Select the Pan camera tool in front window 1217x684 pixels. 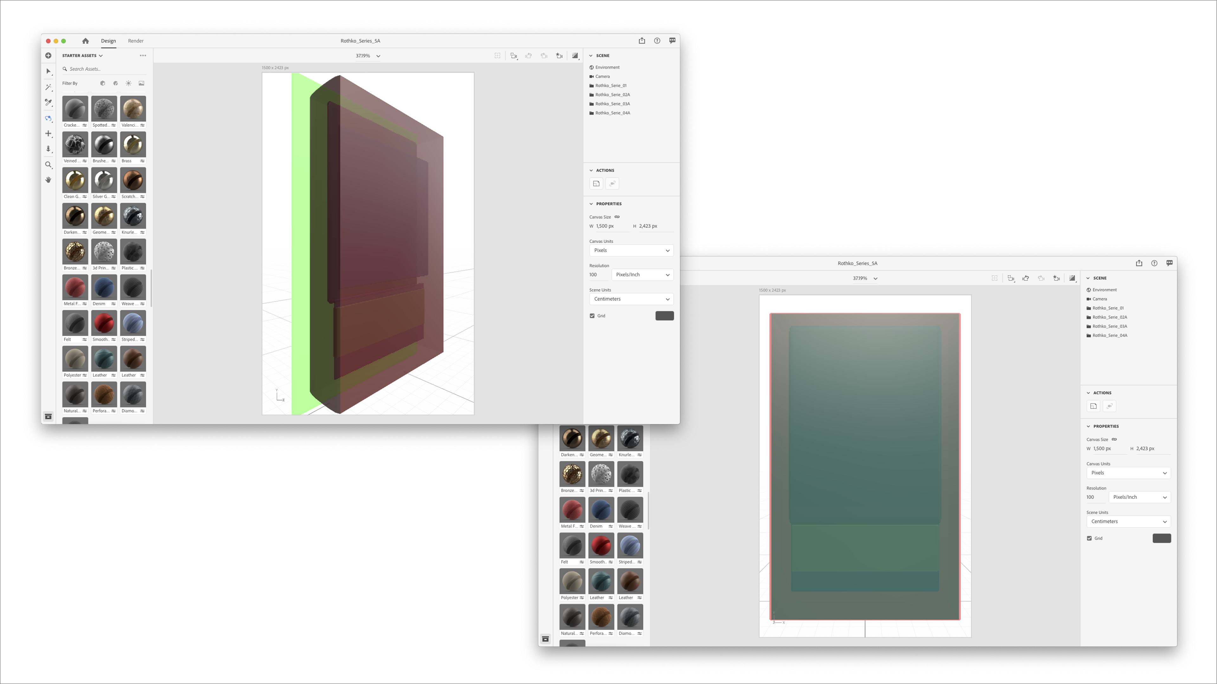coord(48,134)
